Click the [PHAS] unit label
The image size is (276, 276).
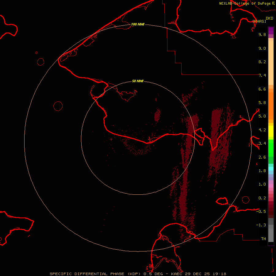[x=259, y=21]
